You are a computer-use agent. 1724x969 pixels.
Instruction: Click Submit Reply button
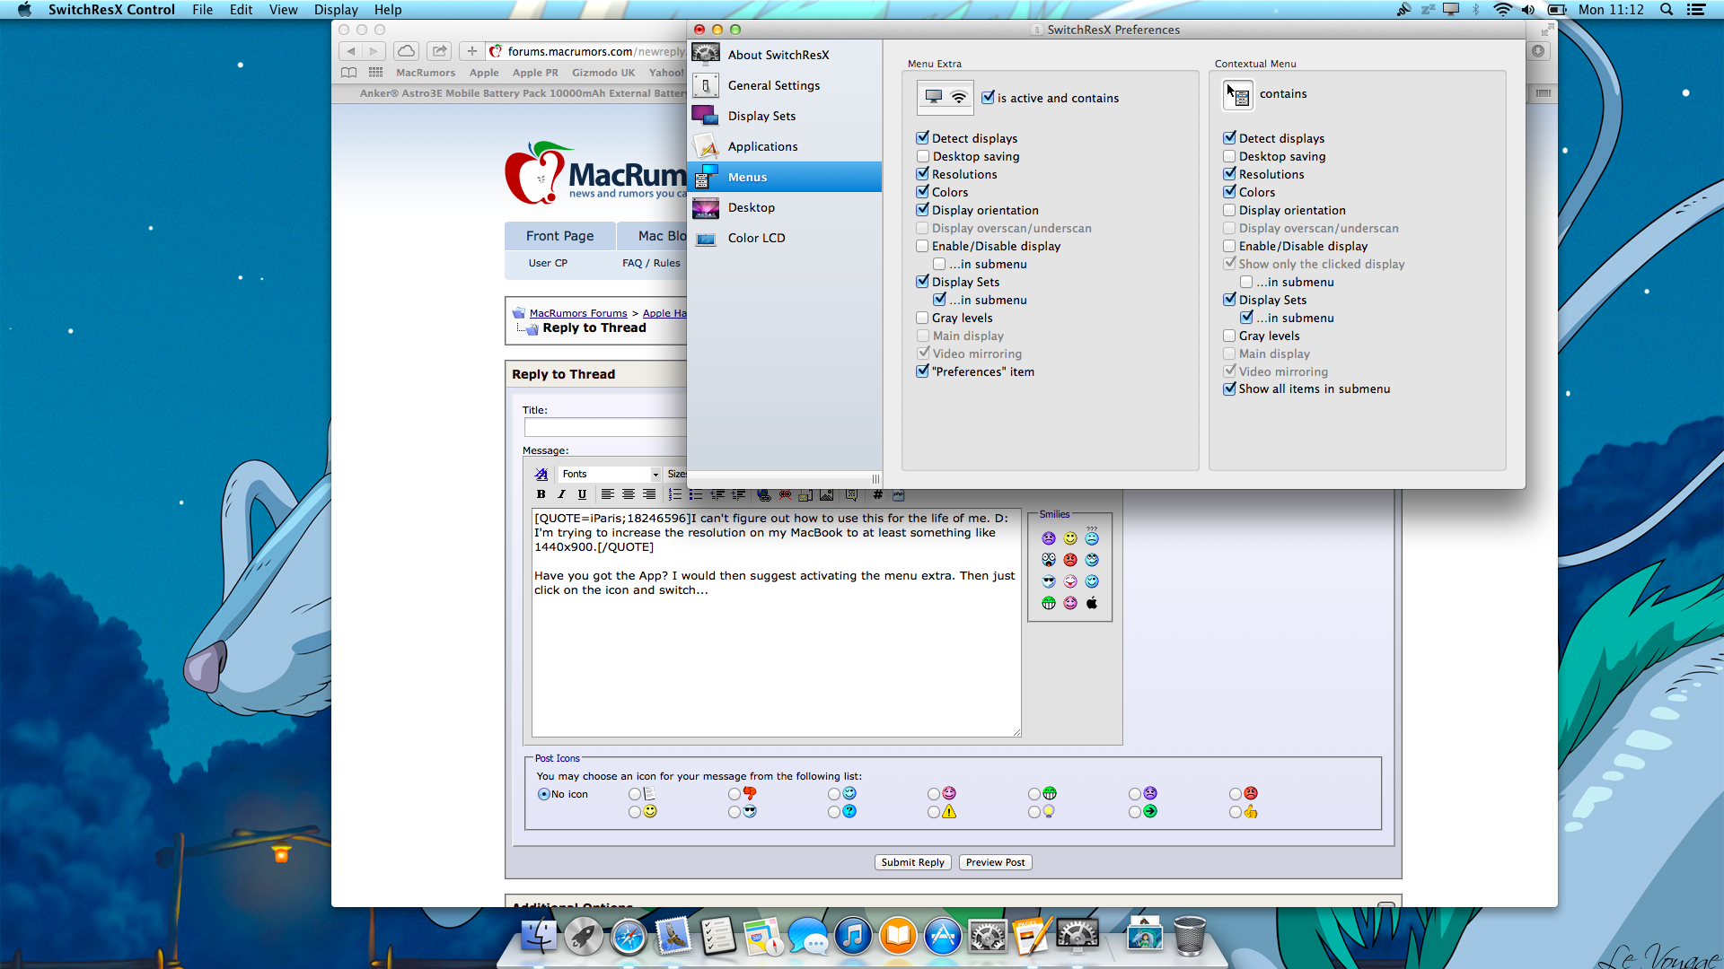point(912,862)
